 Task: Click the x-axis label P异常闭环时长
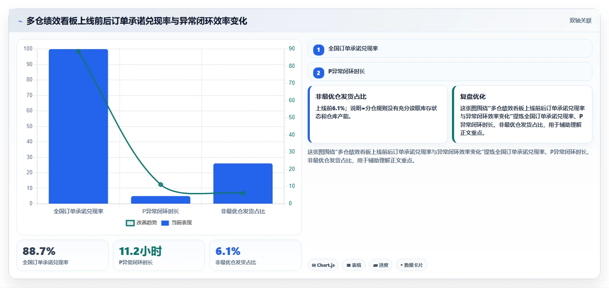coord(160,211)
